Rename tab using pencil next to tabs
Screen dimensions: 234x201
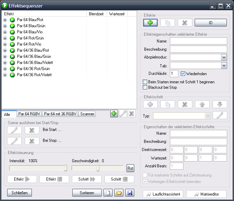click(123, 114)
